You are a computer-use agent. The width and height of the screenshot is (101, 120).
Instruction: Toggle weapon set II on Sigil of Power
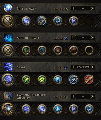tap(73, 38)
